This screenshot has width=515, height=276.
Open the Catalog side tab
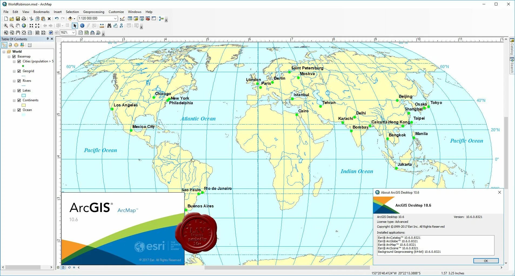pyautogui.click(x=512, y=47)
